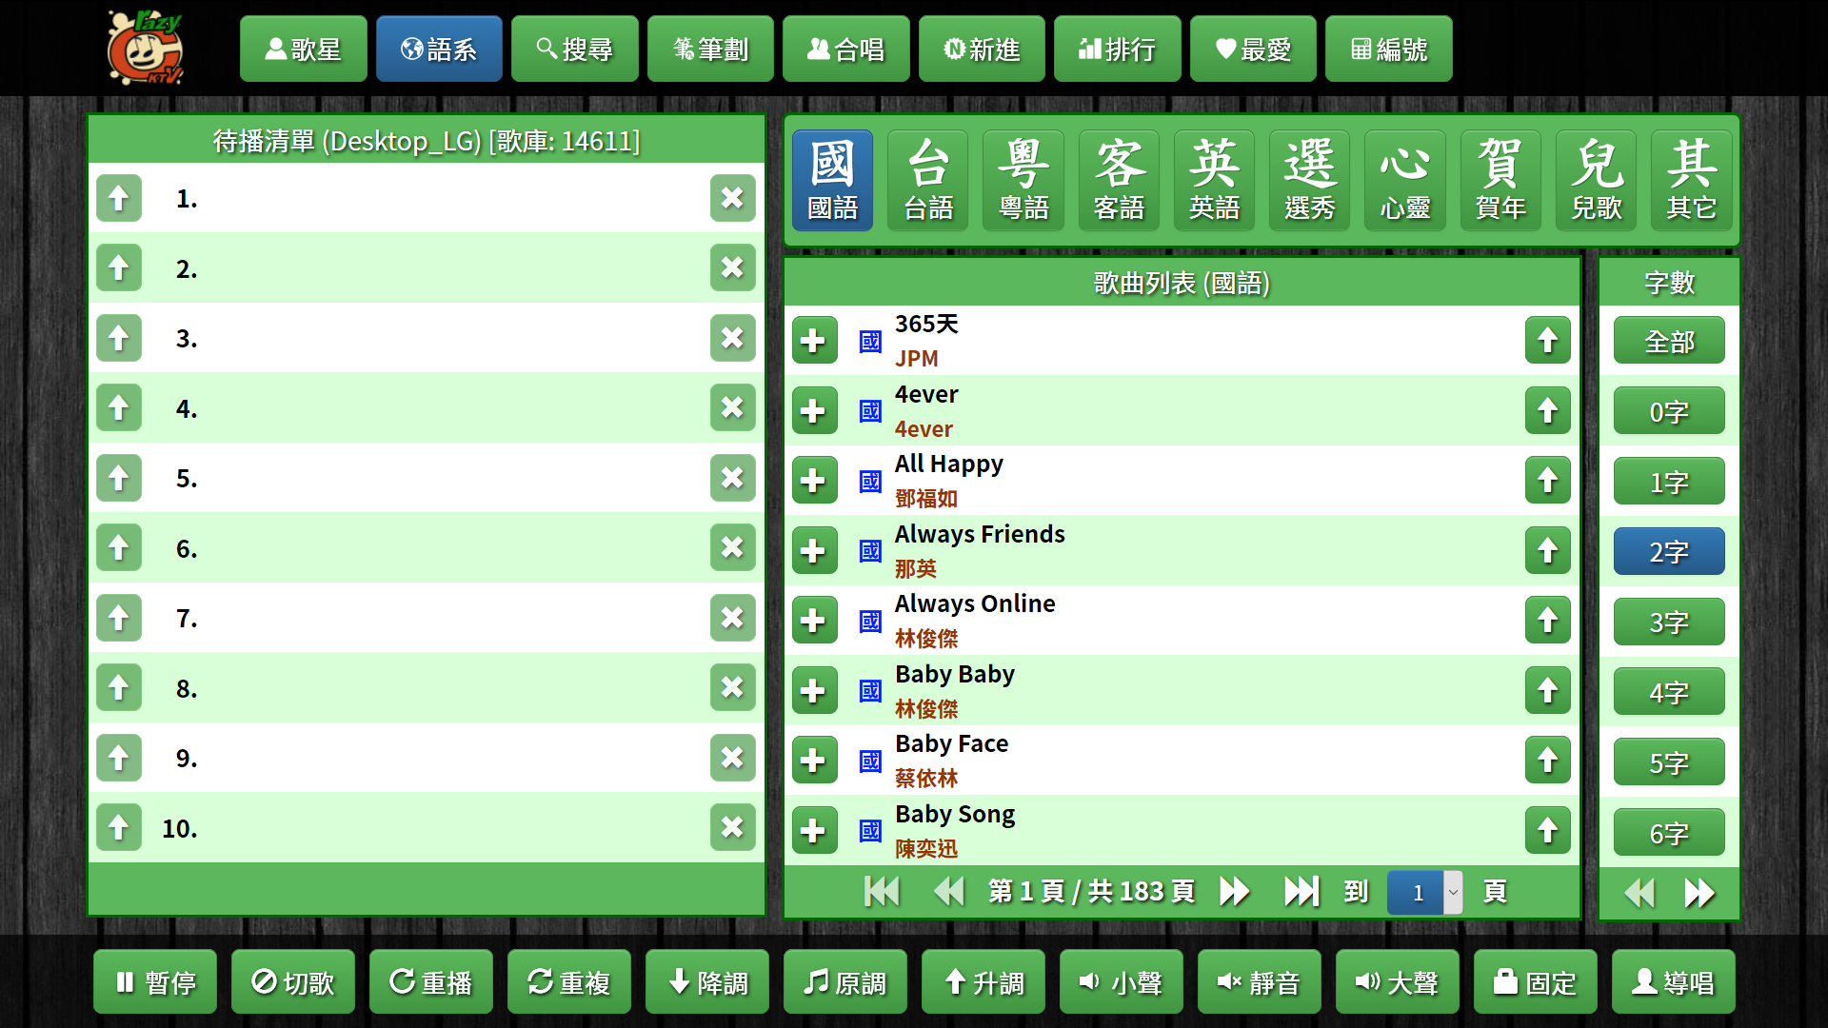The height and width of the screenshot is (1028, 1828).
Task: Show the next word count options
Action: [1699, 893]
